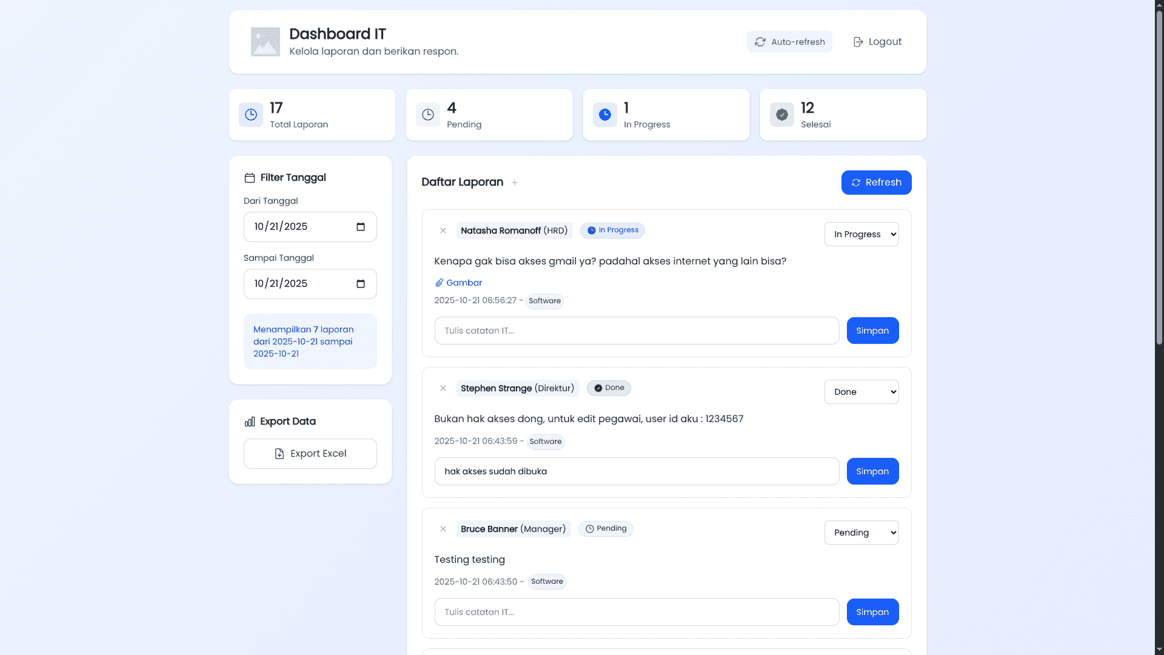Click the Export Excel button

pyautogui.click(x=310, y=453)
